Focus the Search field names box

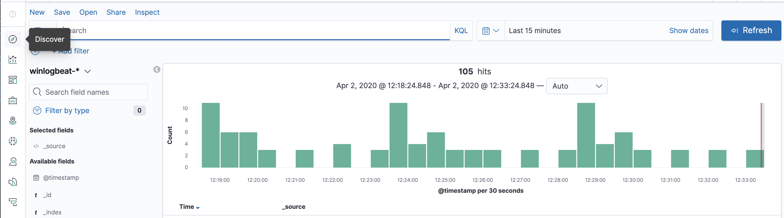[x=88, y=92]
